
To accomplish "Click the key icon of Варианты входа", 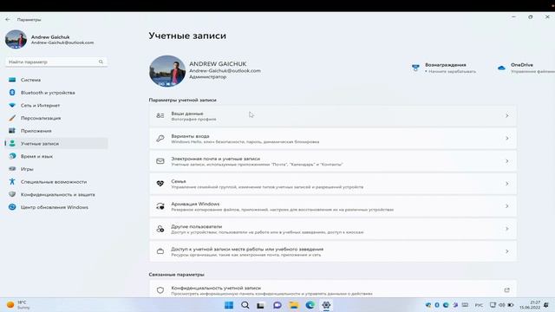I will pos(160,139).
